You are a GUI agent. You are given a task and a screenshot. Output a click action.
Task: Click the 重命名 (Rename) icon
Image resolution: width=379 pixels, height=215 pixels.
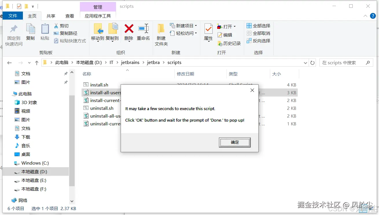pos(143,29)
